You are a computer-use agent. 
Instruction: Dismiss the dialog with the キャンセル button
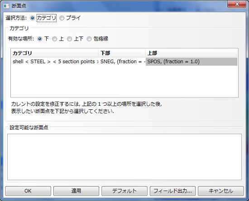(x=221, y=191)
